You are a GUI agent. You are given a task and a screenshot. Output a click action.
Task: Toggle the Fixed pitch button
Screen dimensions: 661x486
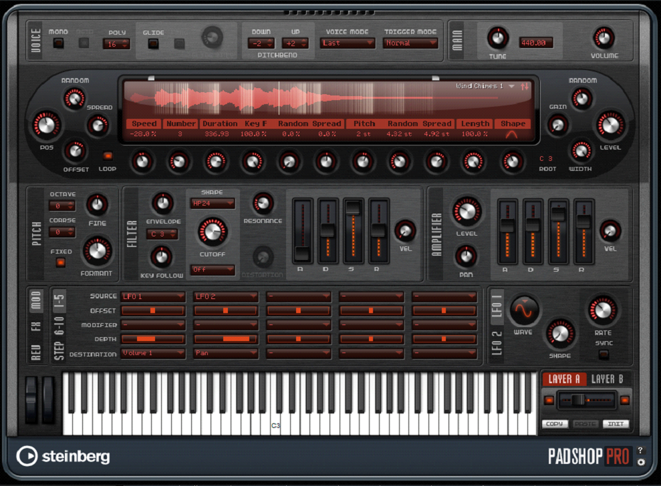click(61, 262)
